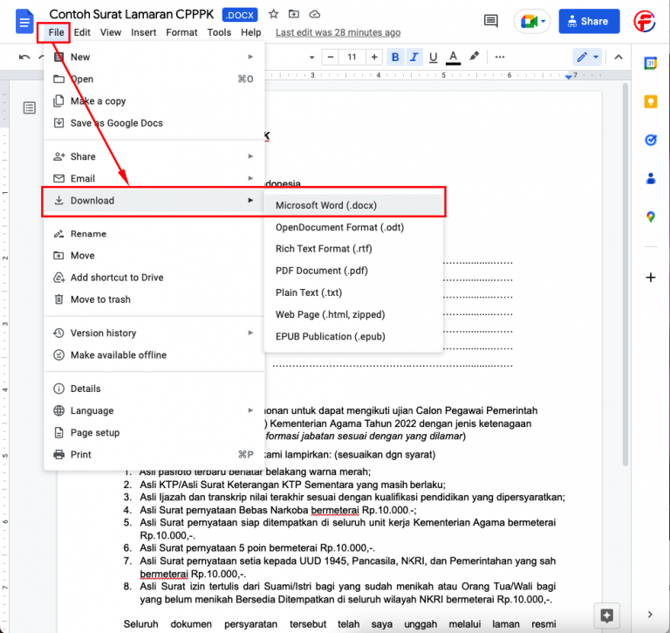Expand the Email submenu
The height and width of the screenshot is (633, 670).
click(154, 178)
